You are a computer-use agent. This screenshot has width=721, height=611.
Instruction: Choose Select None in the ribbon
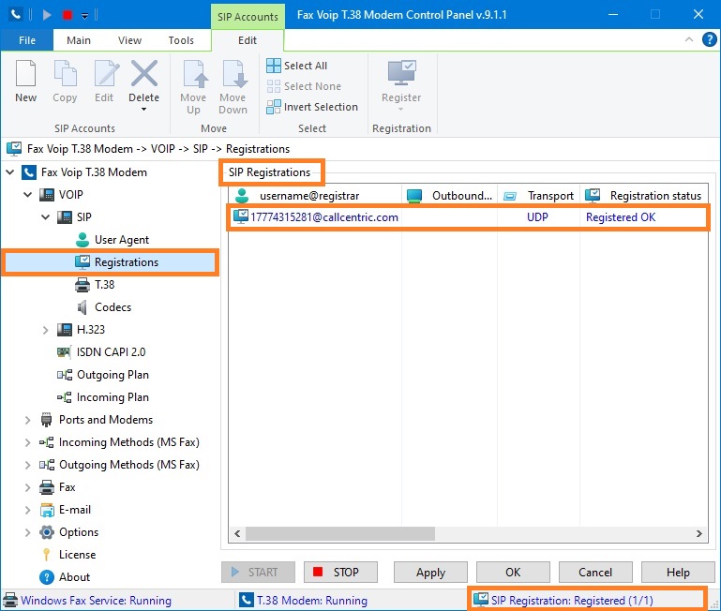point(304,86)
